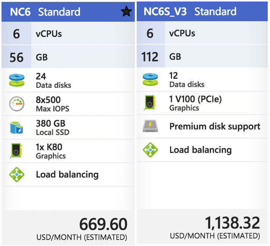270x246 pixels.
Task: Click the 56 GB memory row
Action: tap(68, 57)
